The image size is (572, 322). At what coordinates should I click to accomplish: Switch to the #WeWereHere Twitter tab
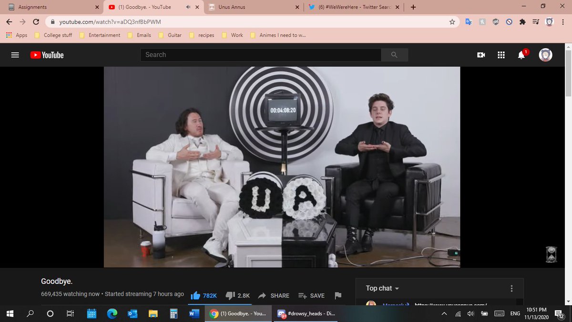353,7
